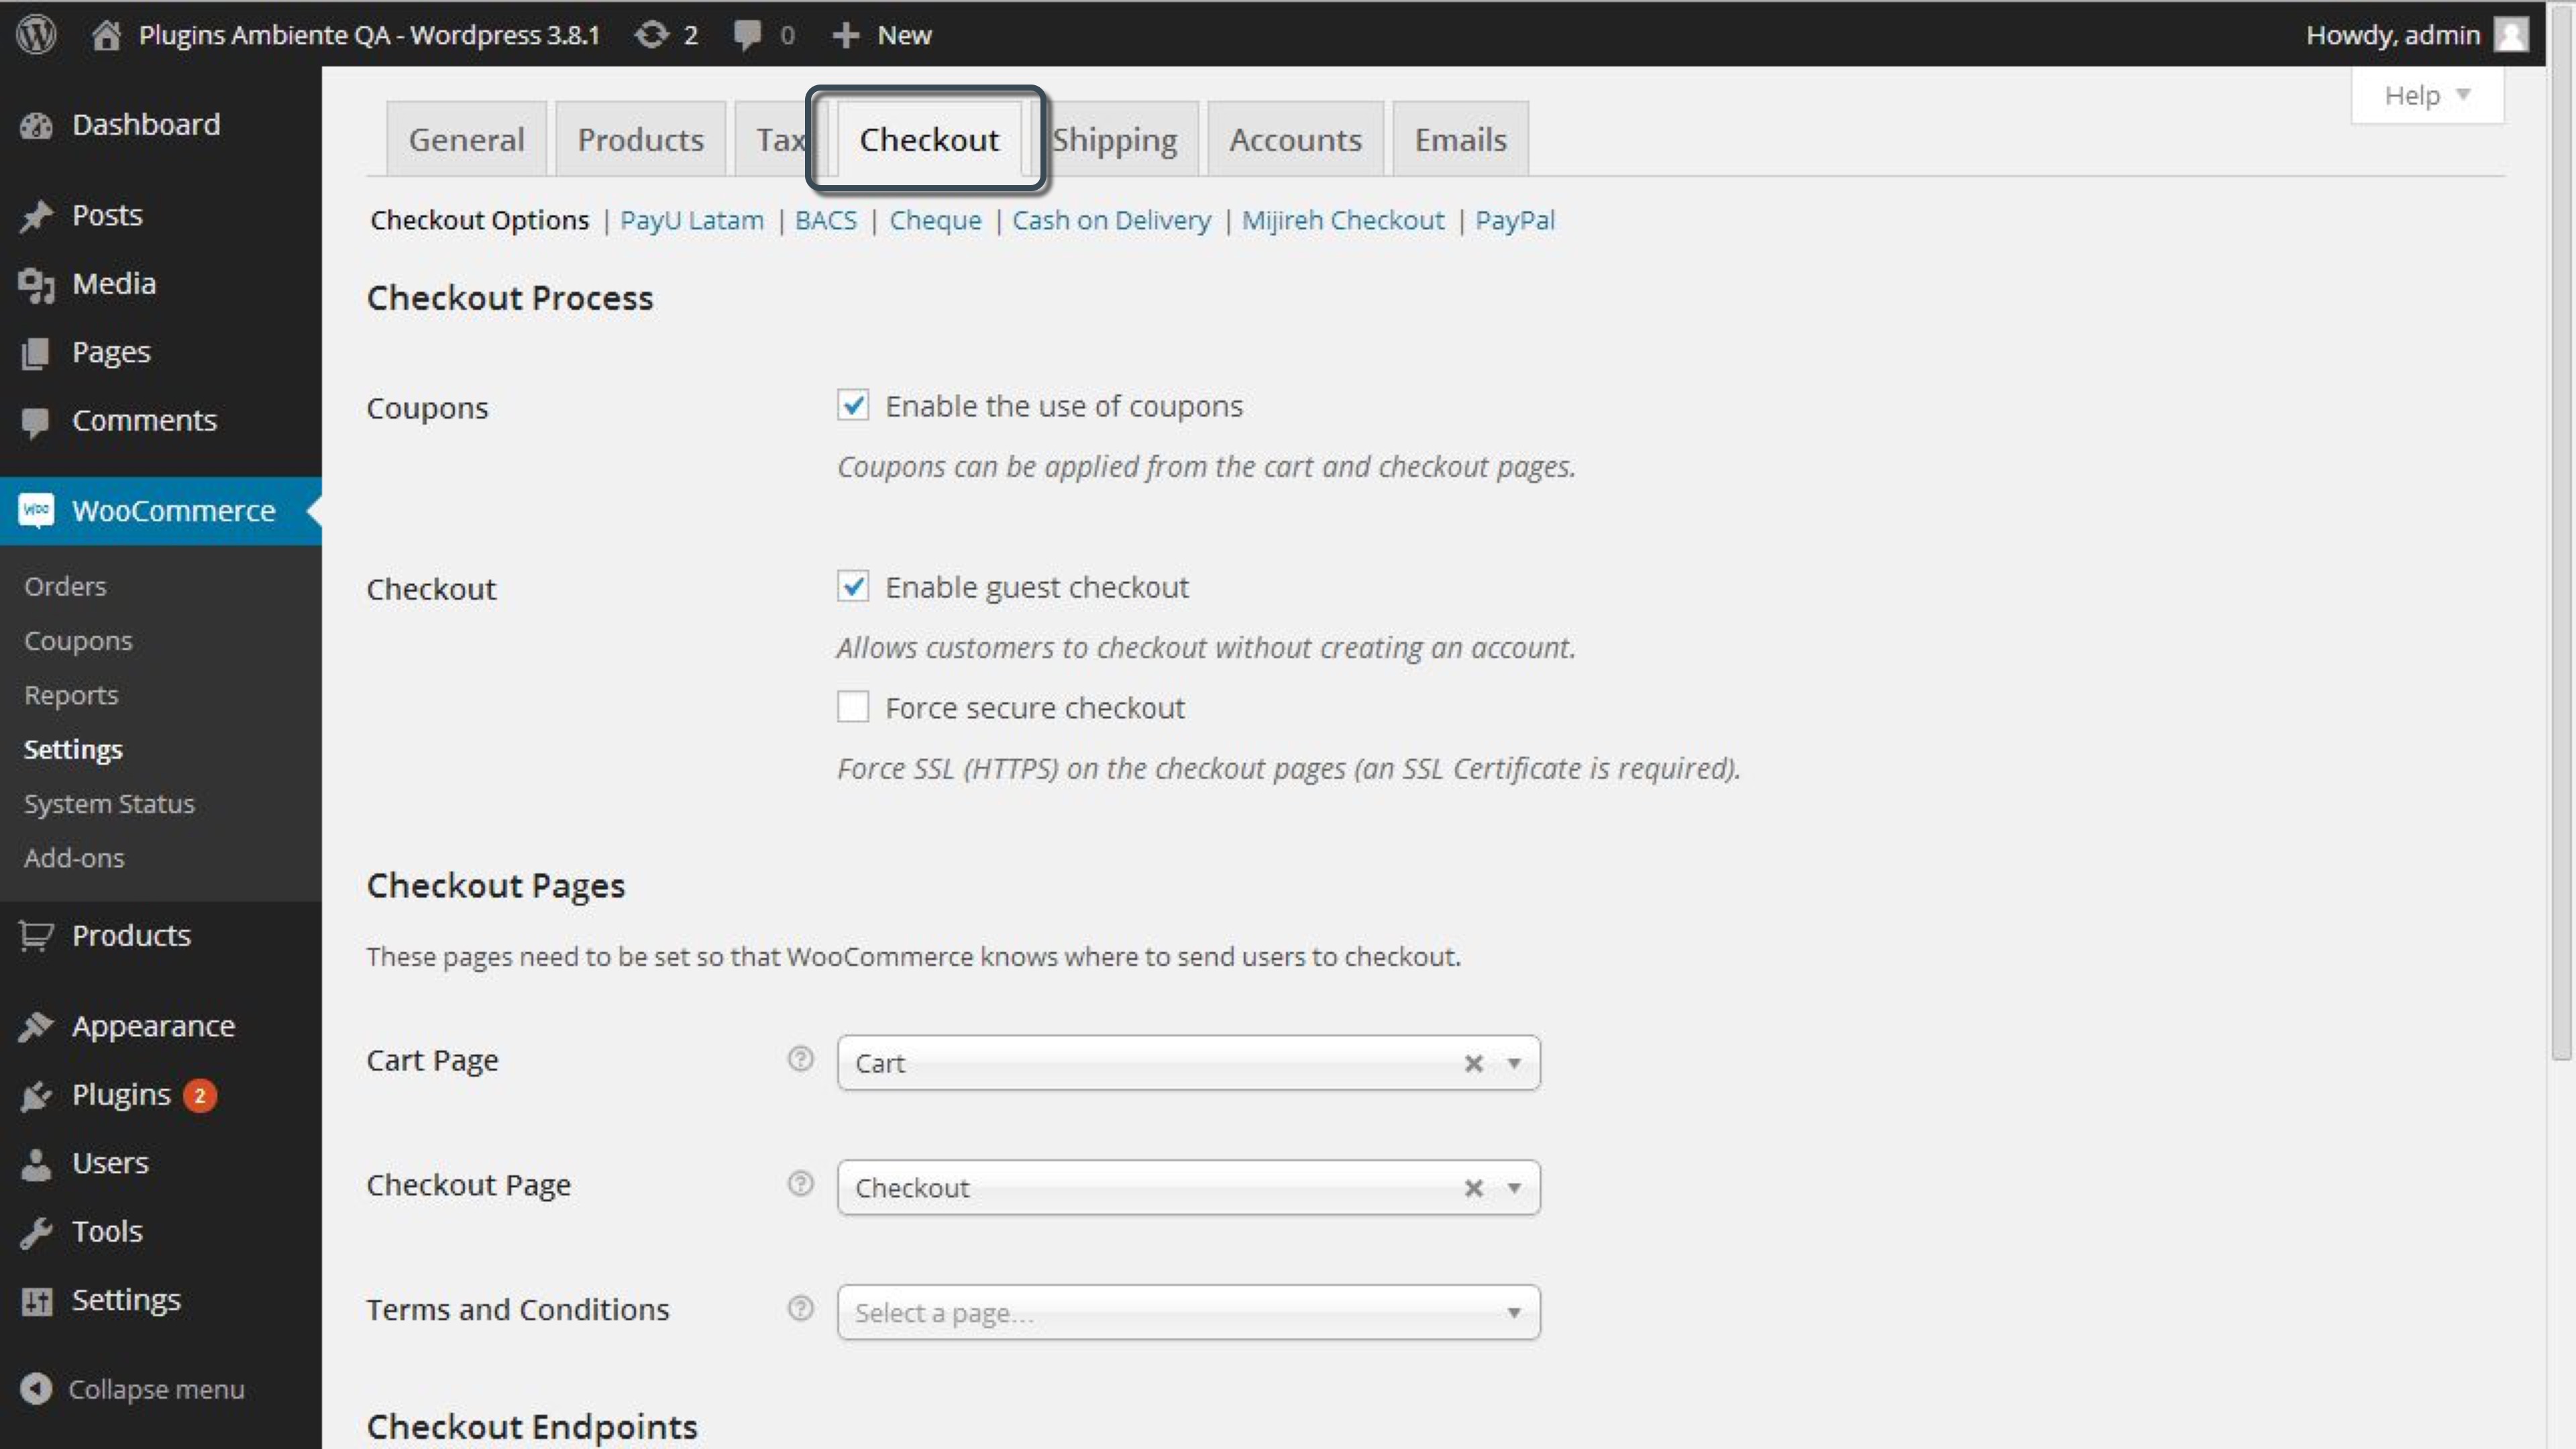Click the PayU Latam payment link
Viewport: 2576px width, 1449px height.
pyautogui.click(x=690, y=219)
